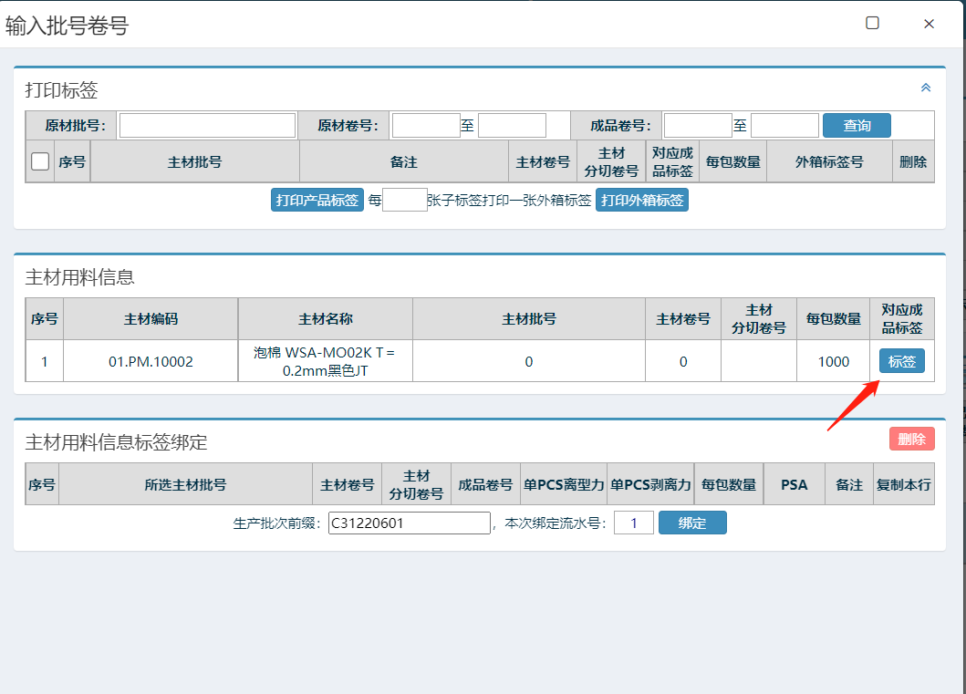Click the 原材卷号 start range field
This screenshot has height=694, width=966.
coord(425,126)
